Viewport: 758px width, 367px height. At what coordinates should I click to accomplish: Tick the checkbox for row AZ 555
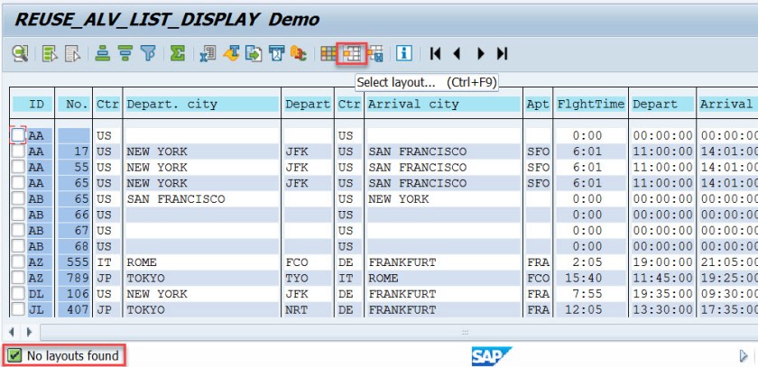[18, 262]
